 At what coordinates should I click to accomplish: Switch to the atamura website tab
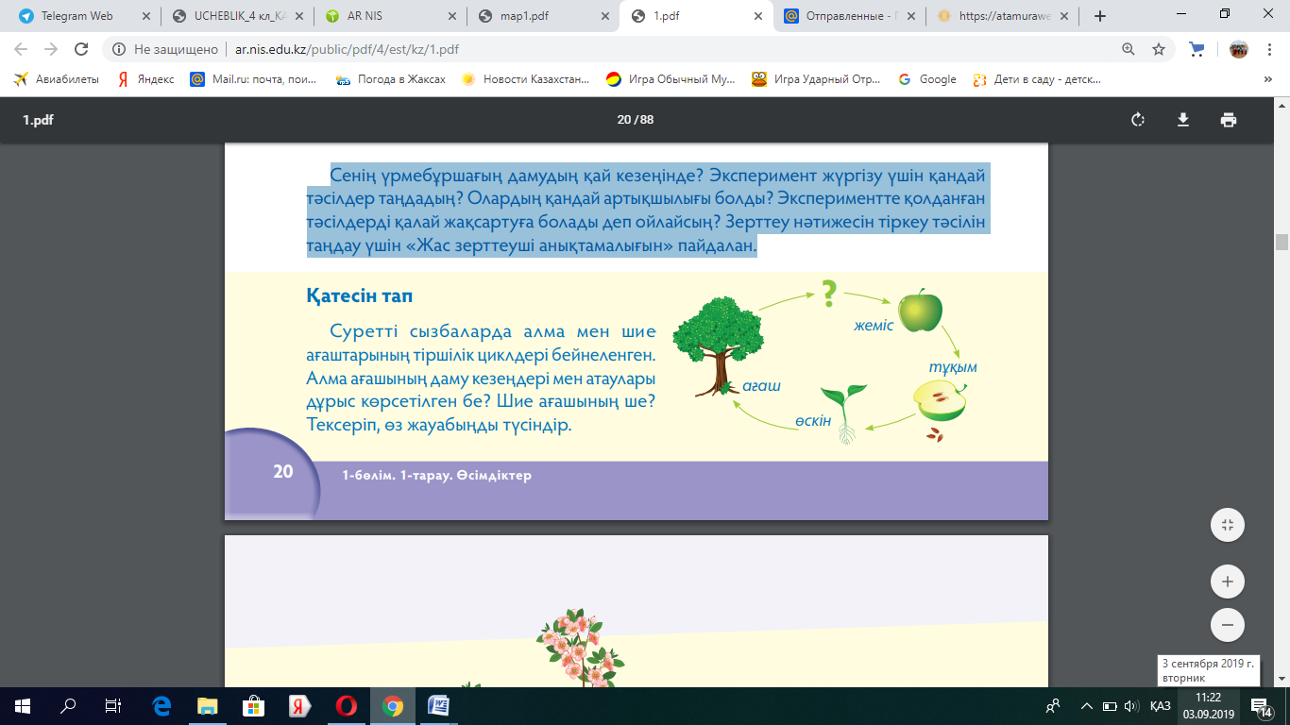click(x=1001, y=16)
